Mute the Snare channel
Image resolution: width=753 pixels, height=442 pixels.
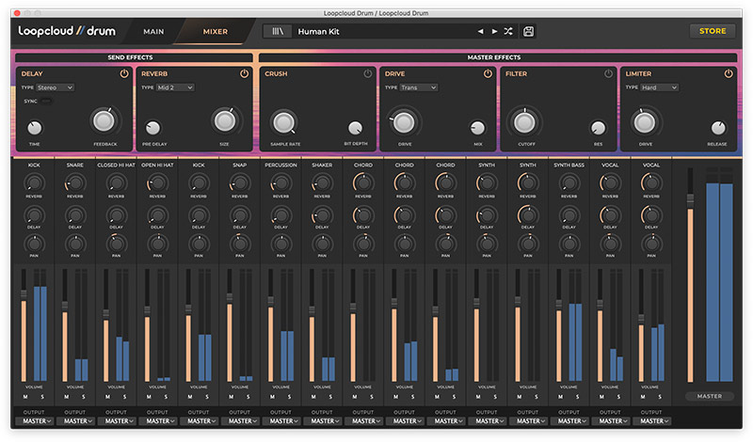(66, 397)
